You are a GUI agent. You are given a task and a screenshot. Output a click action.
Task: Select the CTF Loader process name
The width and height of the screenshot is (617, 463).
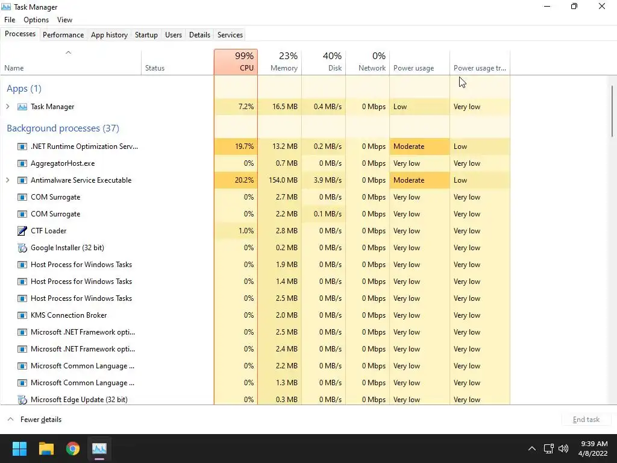[49, 231]
